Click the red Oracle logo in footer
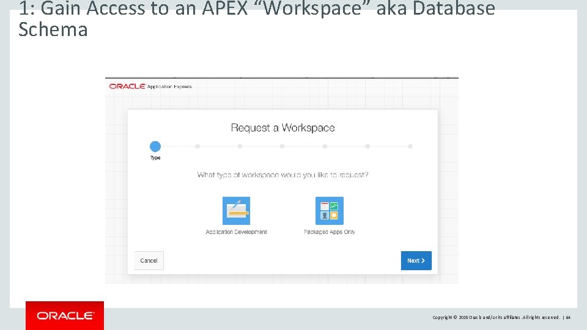 [x=65, y=315]
